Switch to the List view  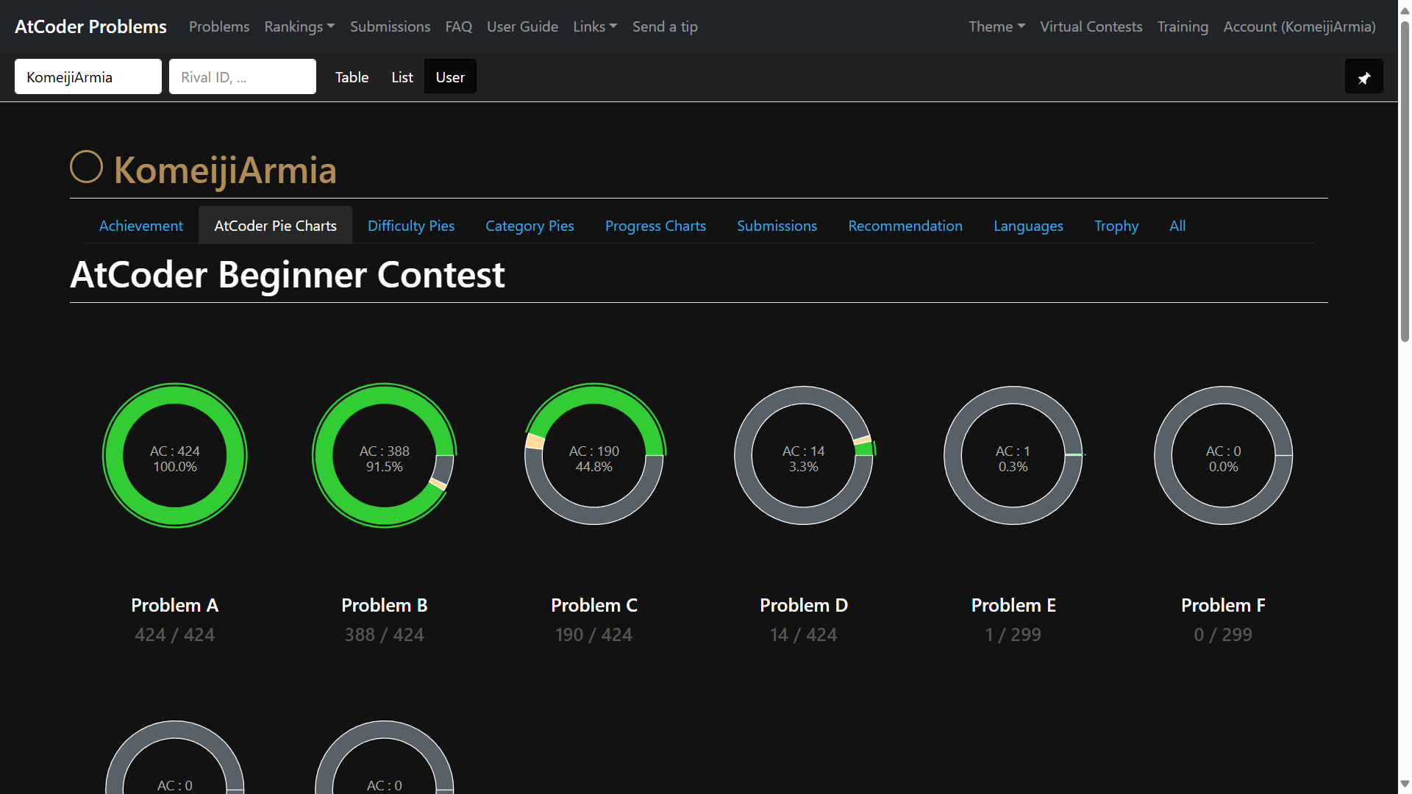point(402,77)
